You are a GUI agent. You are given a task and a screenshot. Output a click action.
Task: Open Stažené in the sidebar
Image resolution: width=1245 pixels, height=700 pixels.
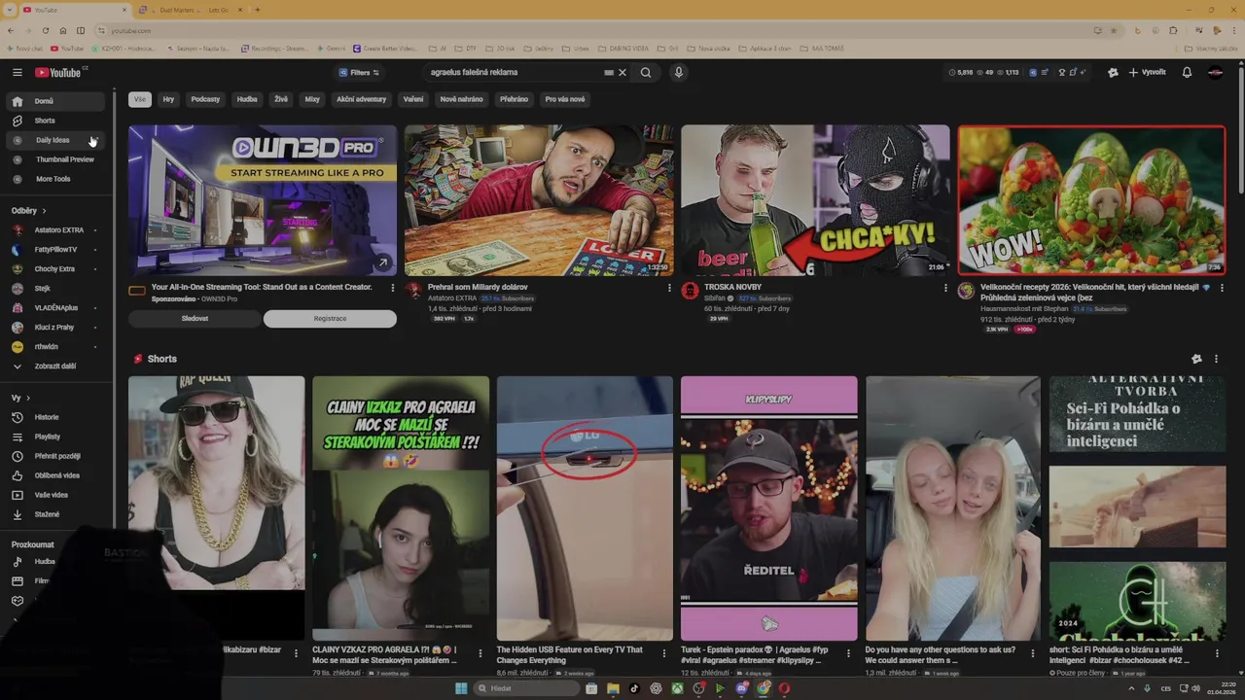55,514
